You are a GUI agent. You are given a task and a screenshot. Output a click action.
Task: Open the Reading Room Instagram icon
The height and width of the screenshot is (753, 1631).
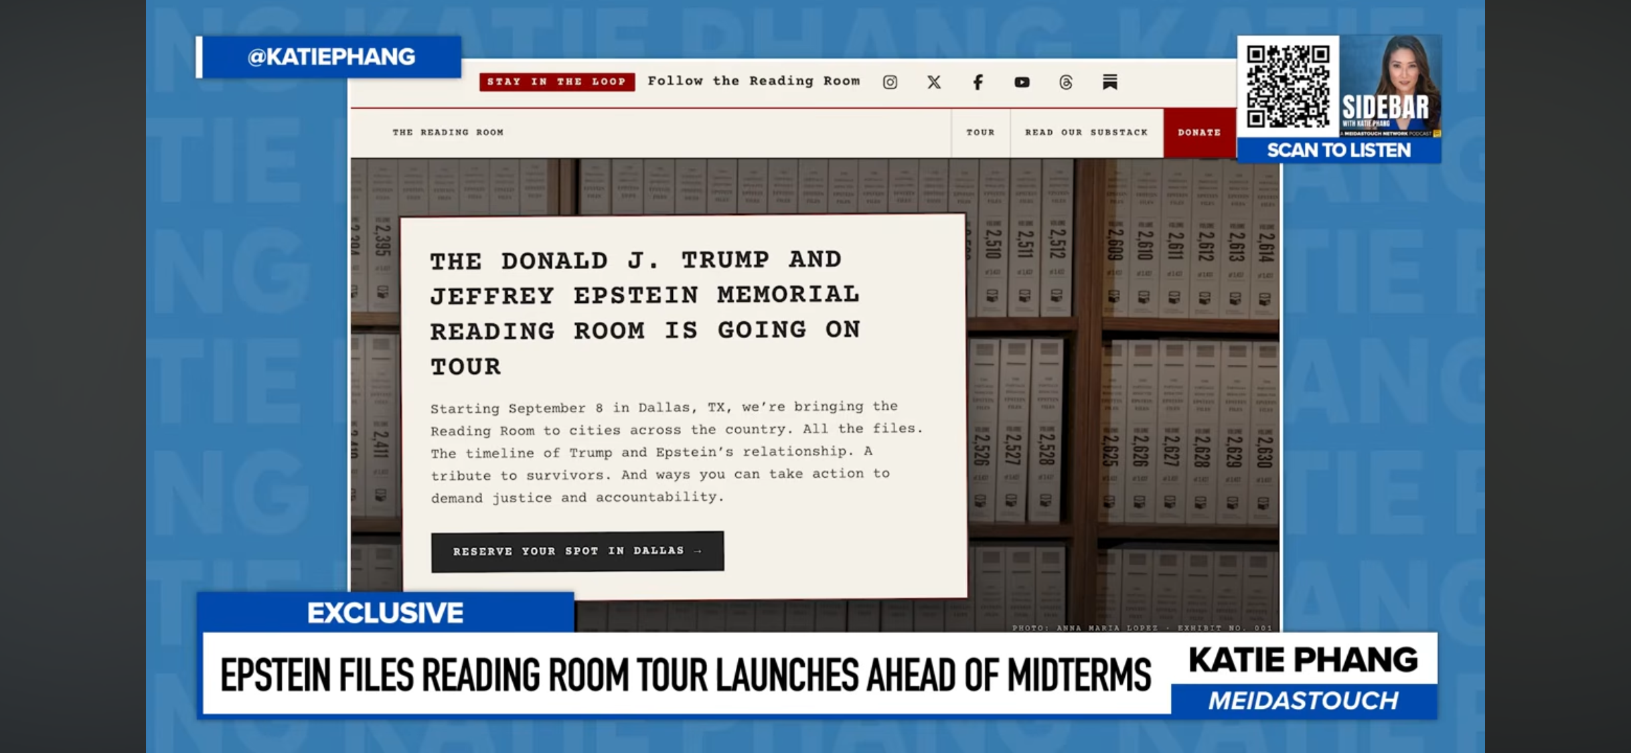(890, 82)
